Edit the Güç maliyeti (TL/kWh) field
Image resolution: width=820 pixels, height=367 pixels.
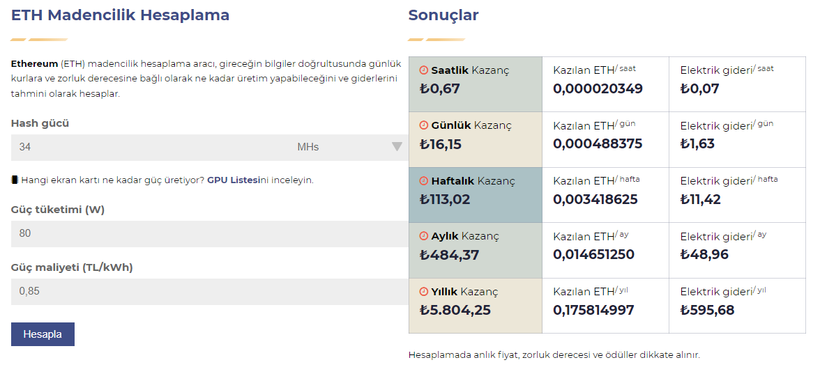[209, 291]
